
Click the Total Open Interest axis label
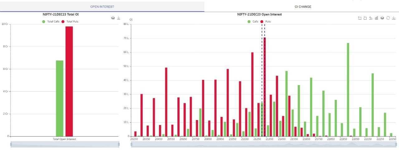(65, 139)
